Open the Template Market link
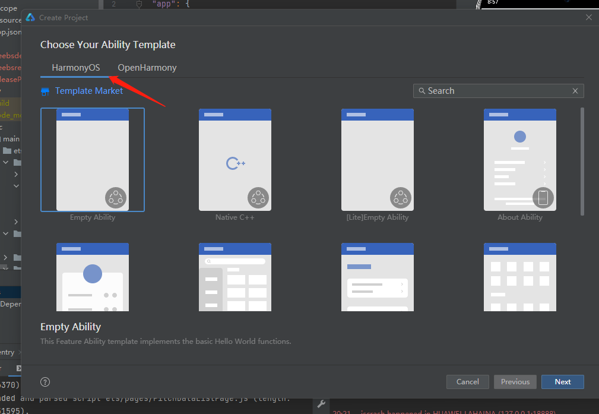The width and height of the screenshot is (599, 414). pyautogui.click(x=89, y=91)
